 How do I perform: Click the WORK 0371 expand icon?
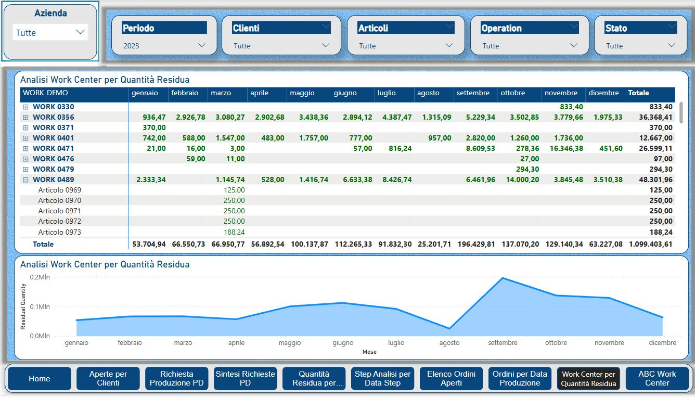click(25, 127)
